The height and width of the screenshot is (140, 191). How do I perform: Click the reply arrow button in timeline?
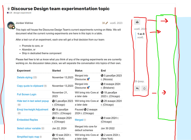point(137,88)
